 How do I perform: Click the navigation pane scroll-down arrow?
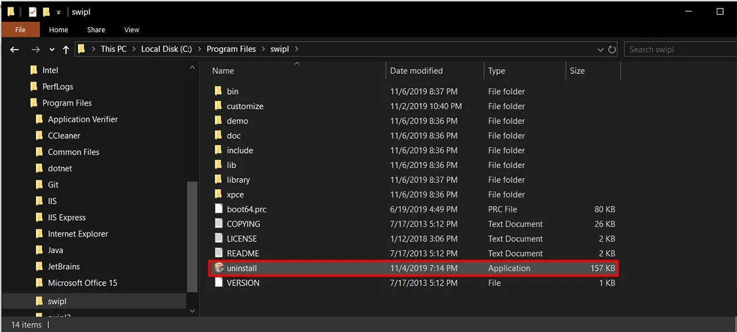coord(192,311)
